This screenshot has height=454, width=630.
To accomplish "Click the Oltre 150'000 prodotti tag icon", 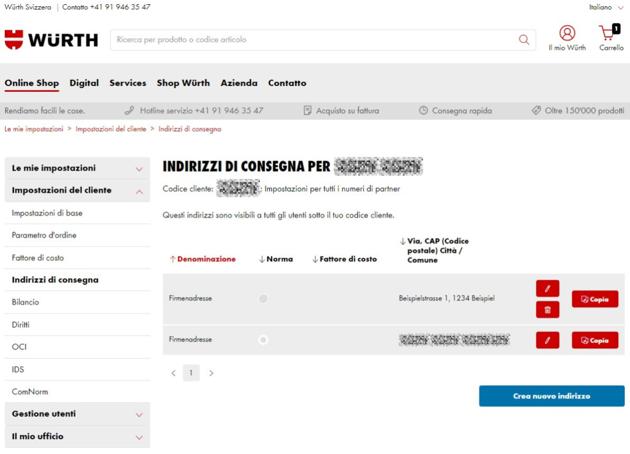I will point(536,111).
